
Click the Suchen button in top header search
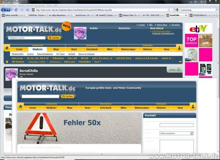(x=54, y=38)
